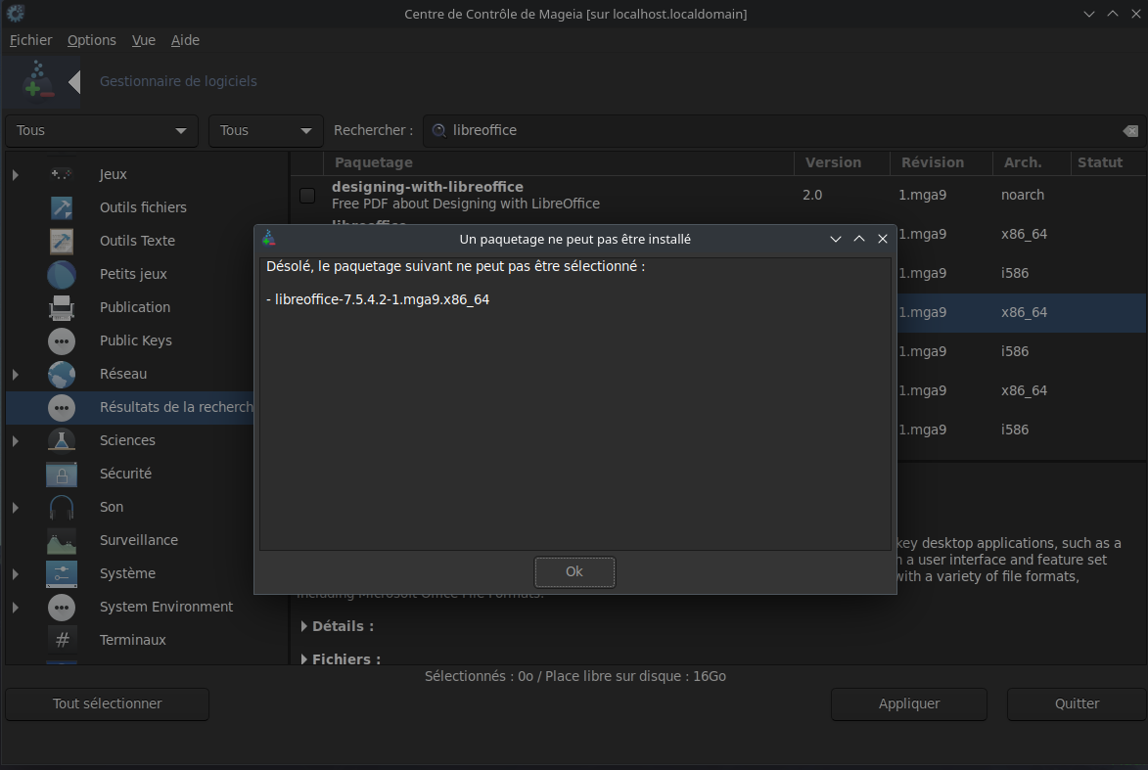
Task: Click the Tout sélectionner button
Action: [x=107, y=704]
